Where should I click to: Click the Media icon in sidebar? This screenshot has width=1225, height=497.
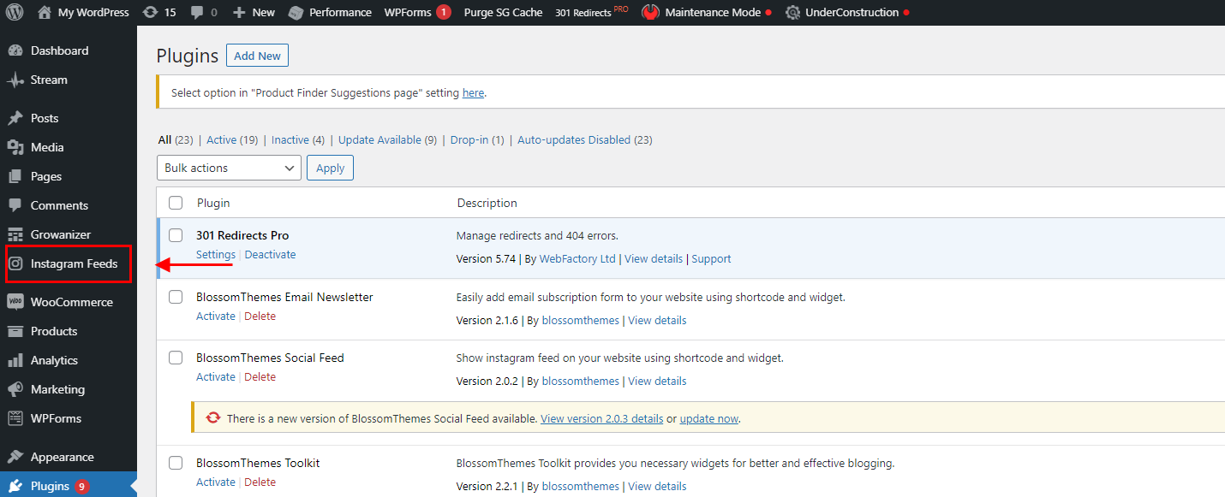pos(15,147)
